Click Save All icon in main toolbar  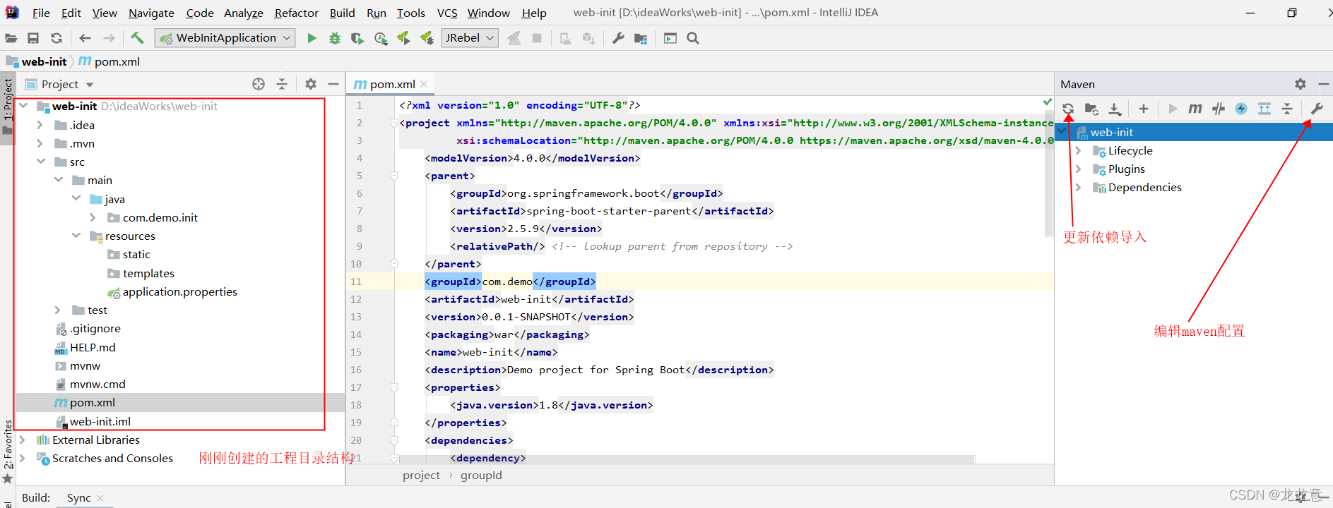[x=33, y=38]
